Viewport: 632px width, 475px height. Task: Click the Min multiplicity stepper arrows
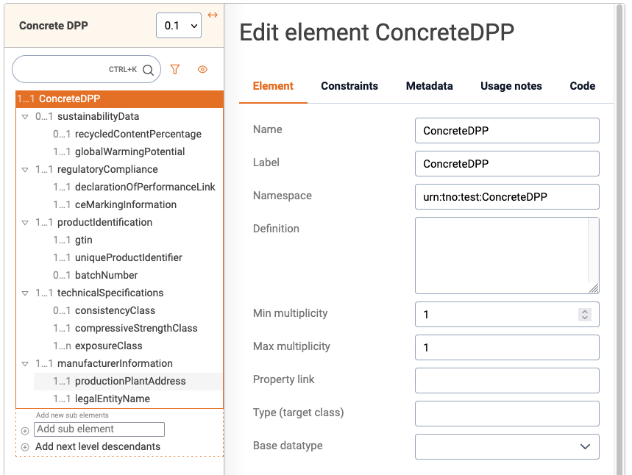pos(585,315)
